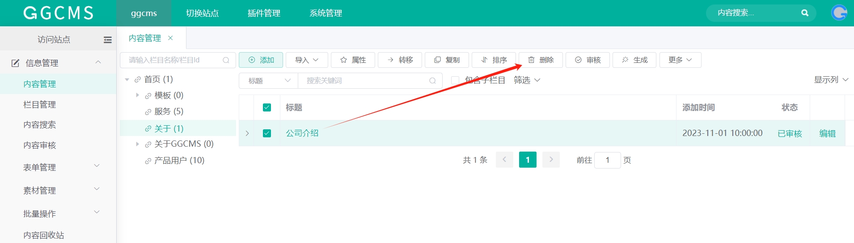The width and height of the screenshot is (854, 243).
Task: Open the 系统管理 menu
Action: (326, 13)
